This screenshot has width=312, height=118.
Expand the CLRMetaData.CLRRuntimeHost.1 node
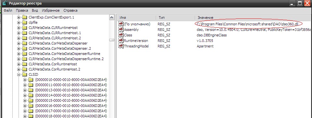[x=19, y=33]
